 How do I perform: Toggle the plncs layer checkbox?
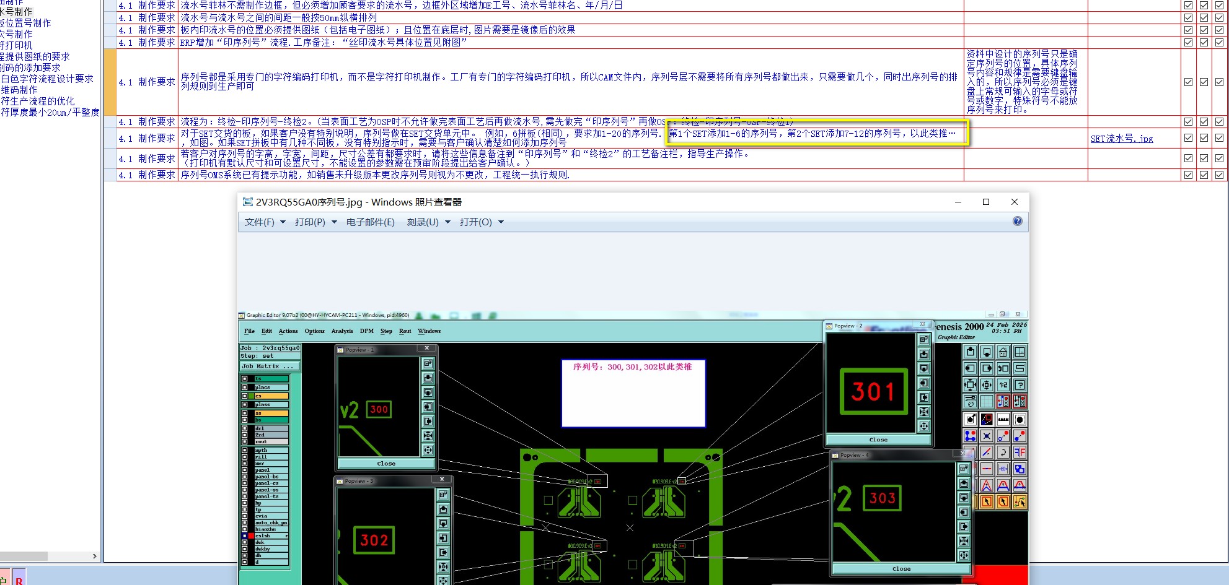pos(244,387)
